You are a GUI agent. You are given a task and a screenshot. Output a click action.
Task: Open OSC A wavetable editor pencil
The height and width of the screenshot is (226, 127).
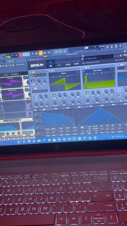[x=79, y=78]
